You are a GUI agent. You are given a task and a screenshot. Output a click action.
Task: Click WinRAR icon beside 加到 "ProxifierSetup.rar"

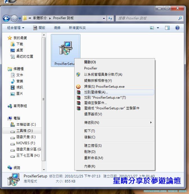point(78,98)
